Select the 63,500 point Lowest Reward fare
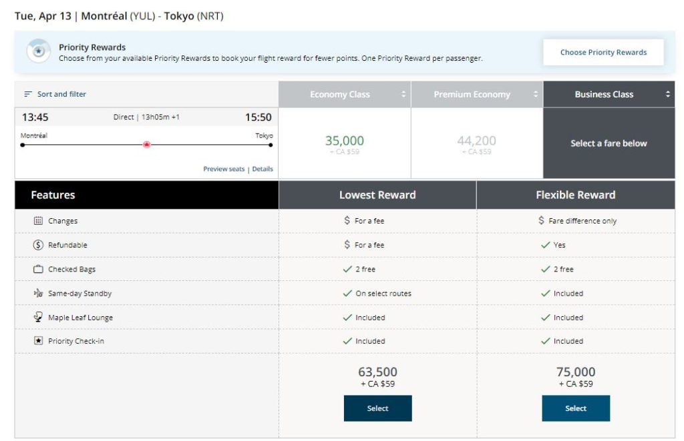 click(x=377, y=408)
